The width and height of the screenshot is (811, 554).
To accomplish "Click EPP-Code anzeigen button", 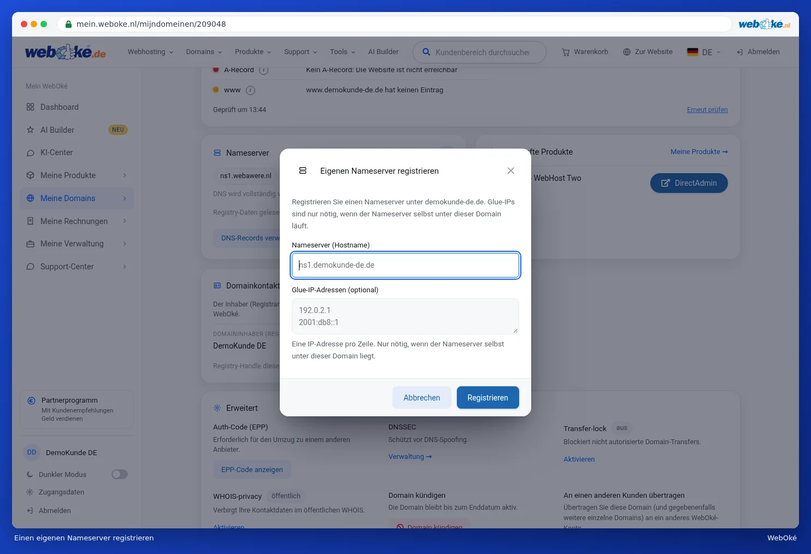I will coord(252,470).
